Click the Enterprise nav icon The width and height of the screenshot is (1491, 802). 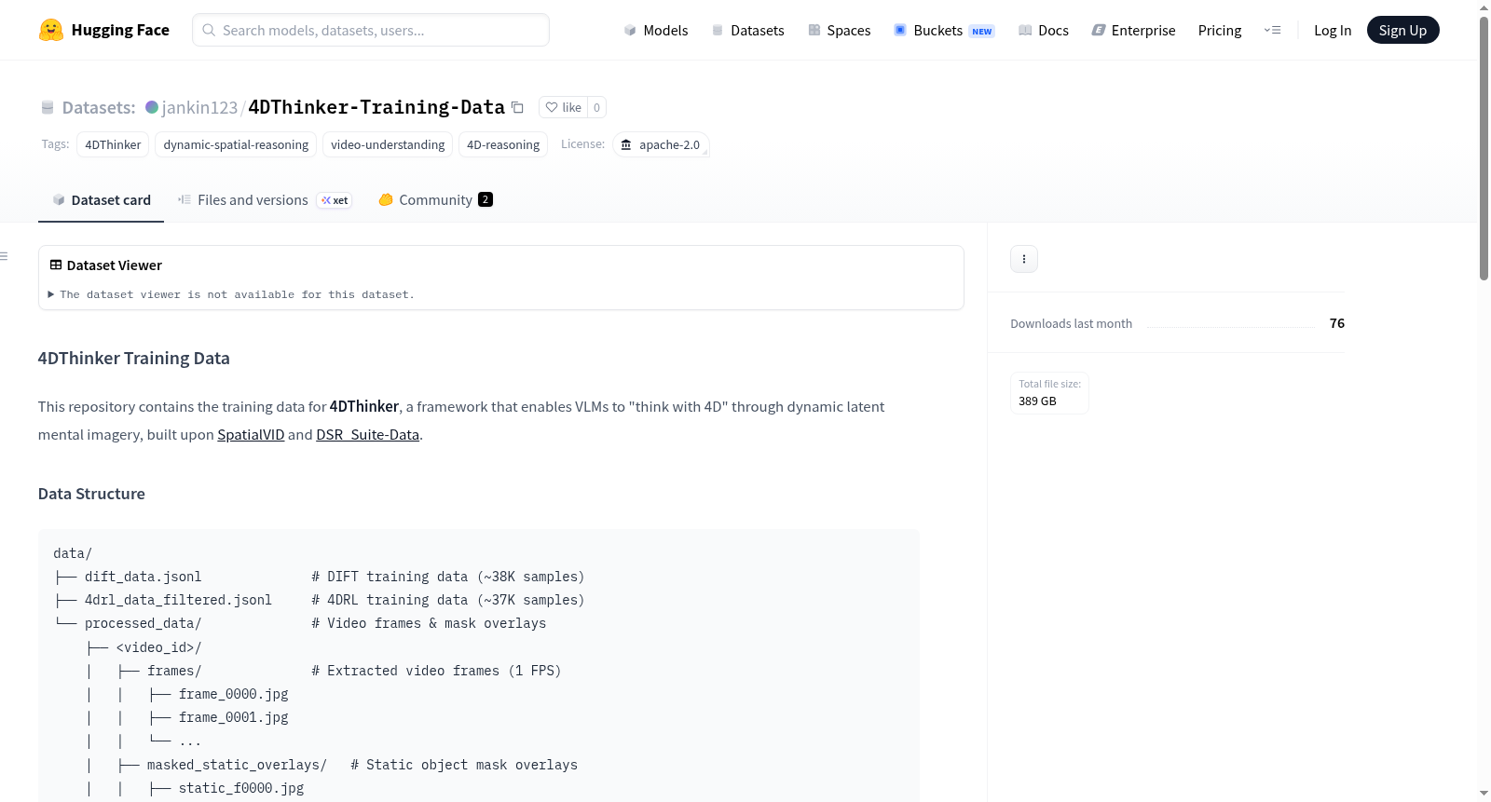[1099, 31]
